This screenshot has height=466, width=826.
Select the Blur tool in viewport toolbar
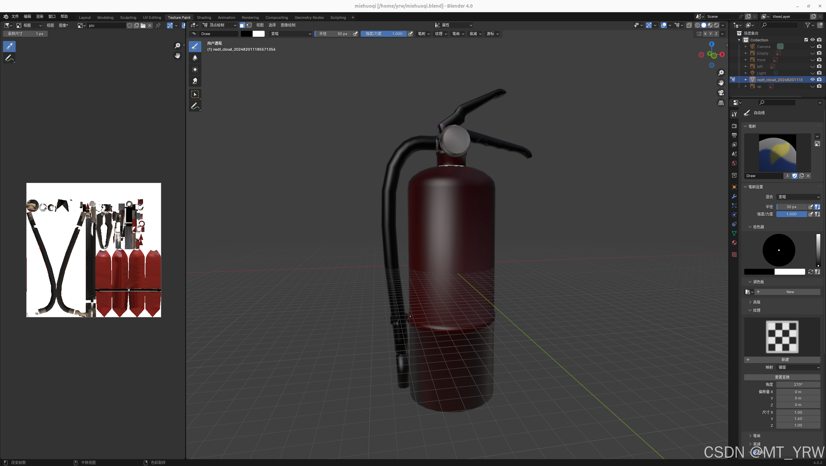click(195, 58)
